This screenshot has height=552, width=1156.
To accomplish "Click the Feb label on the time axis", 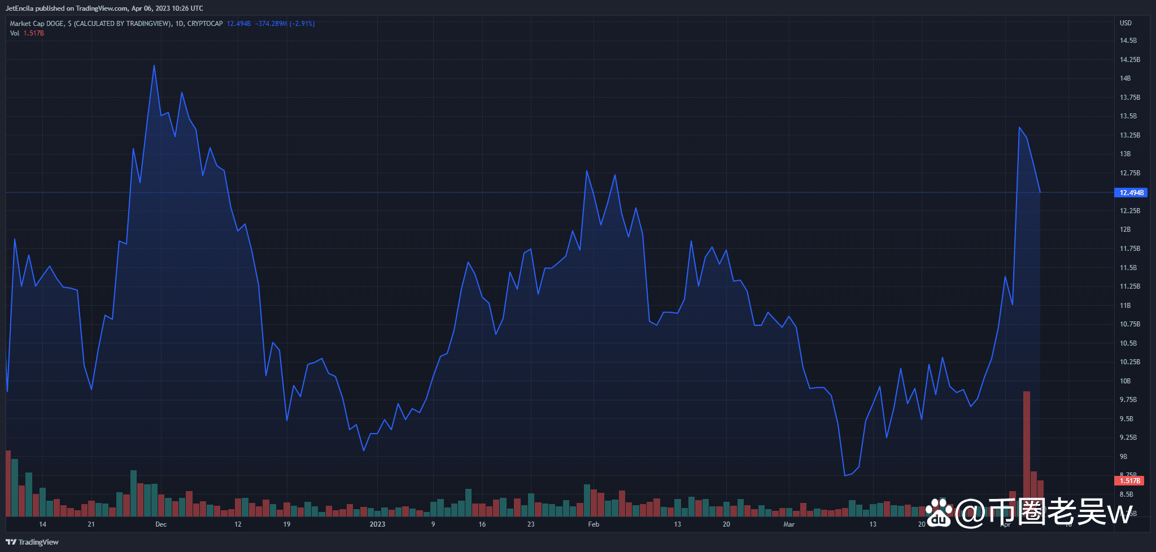I will click(x=594, y=524).
